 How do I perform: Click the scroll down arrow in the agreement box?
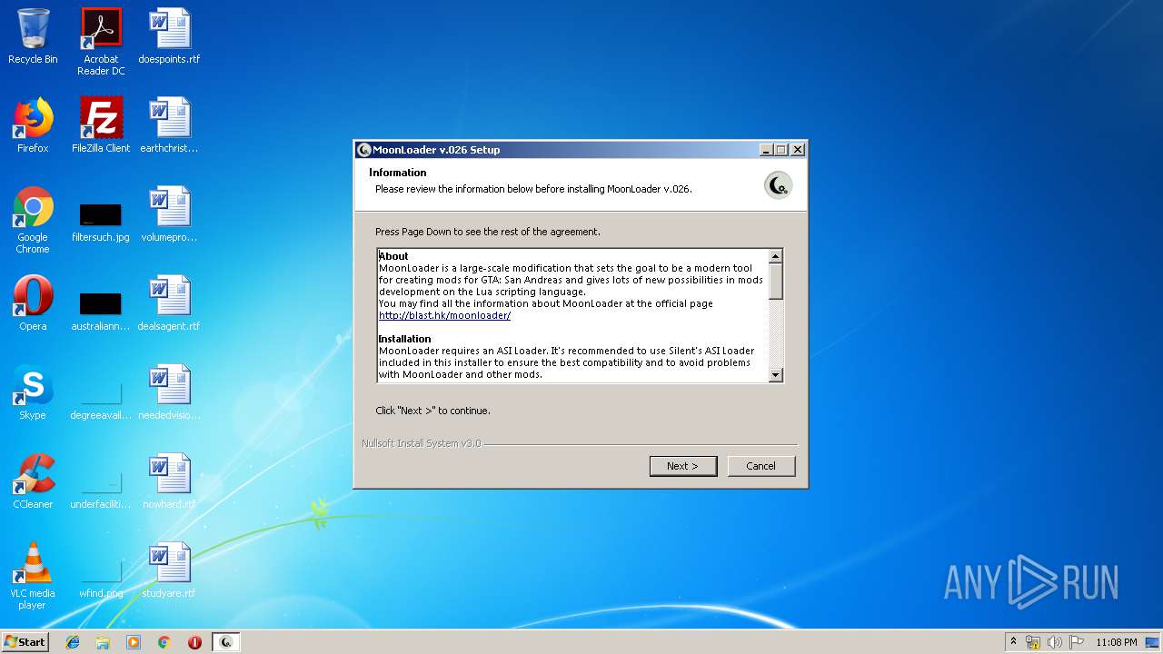tap(775, 374)
